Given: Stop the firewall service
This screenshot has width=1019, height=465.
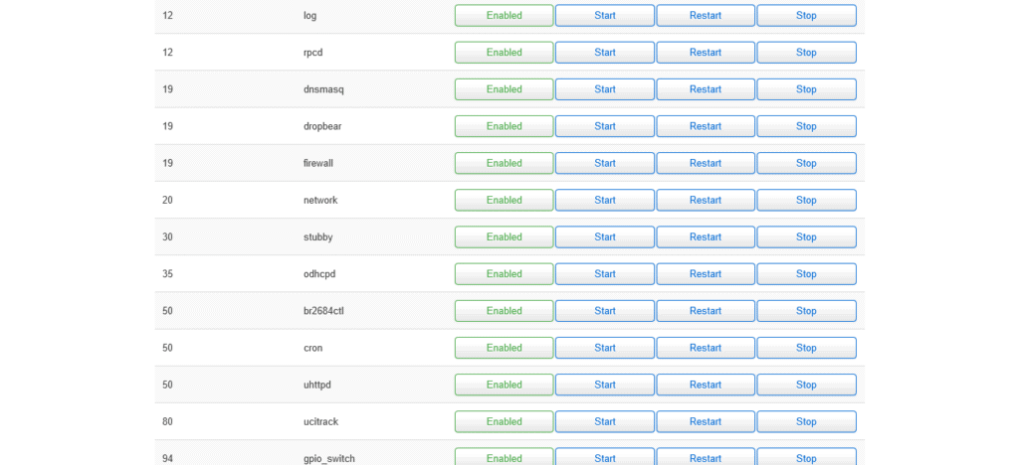Looking at the screenshot, I should pyautogui.click(x=806, y=163).
